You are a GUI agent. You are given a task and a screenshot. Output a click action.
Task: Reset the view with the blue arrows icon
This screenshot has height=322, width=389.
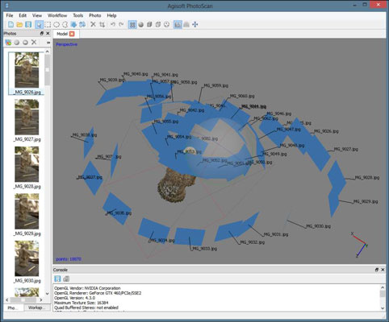[x=195, y=25]
